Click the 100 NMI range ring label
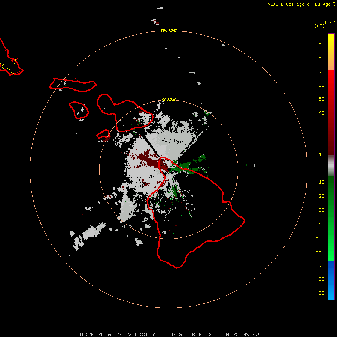This screenshot has height=337, width=337. click(x=168, y=31)
